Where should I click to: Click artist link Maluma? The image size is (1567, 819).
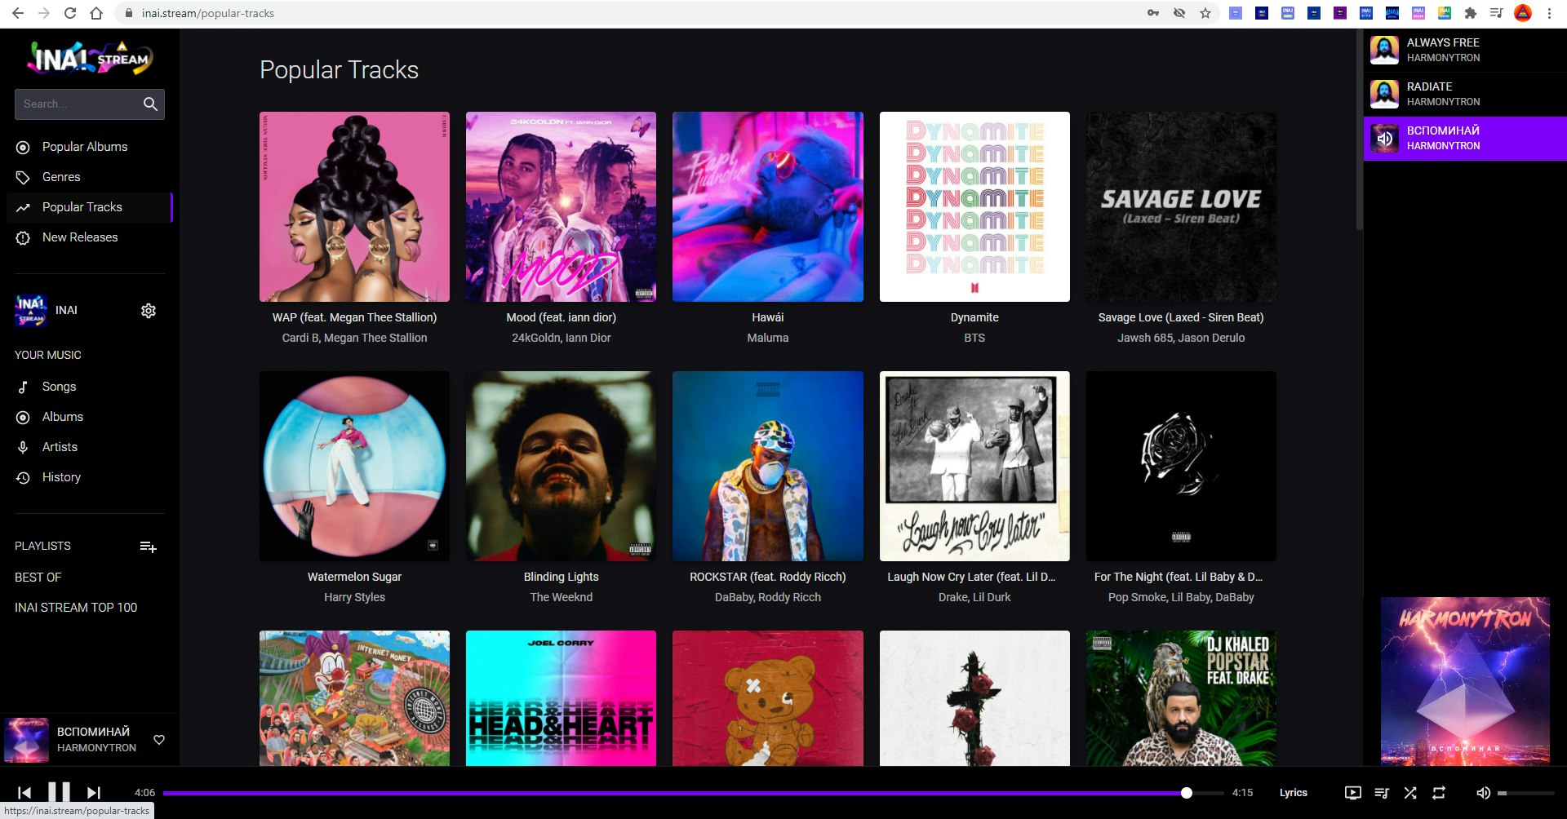768,338
